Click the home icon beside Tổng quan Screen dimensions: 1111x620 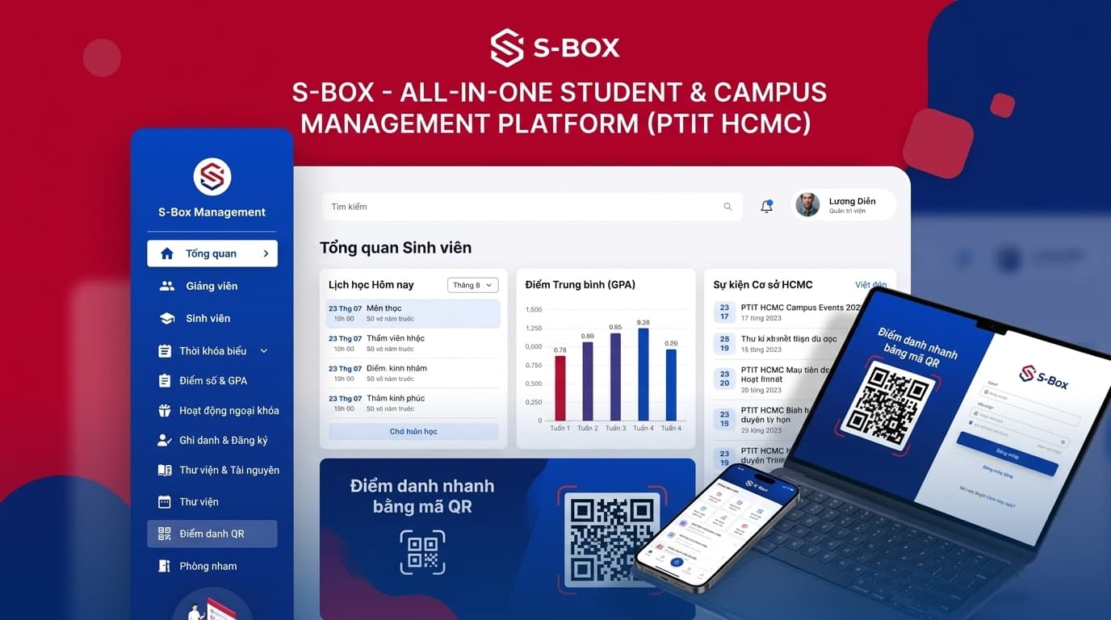pos(167,253)
